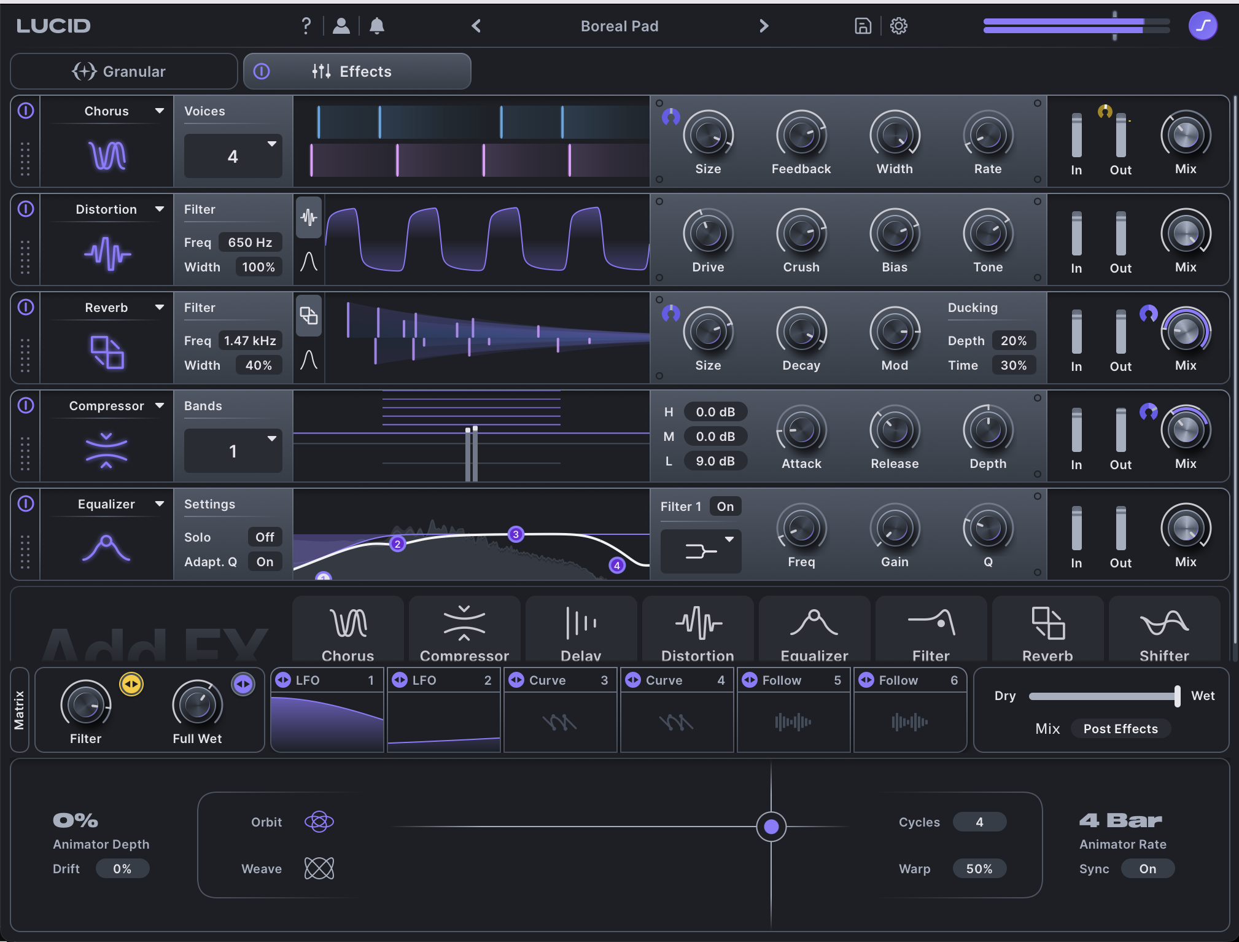Open the help question mark icon

point(306,26)
